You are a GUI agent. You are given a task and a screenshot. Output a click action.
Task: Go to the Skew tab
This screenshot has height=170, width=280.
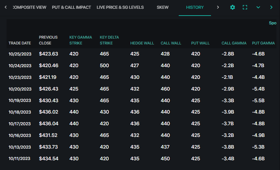162,7
